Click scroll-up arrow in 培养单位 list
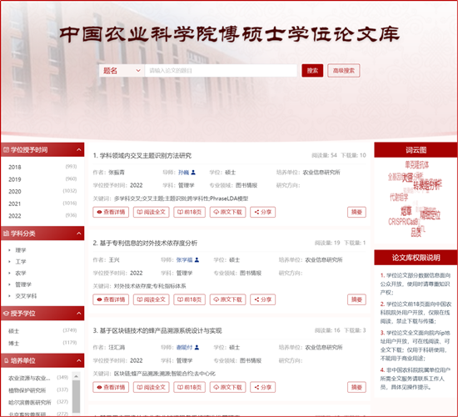Viewport: 458px width, 417px height. [77, 376]
